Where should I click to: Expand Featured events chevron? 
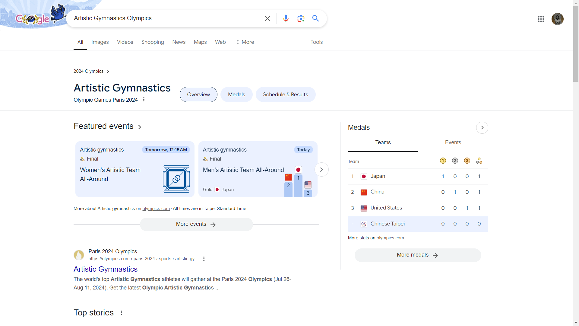pos(140,127)
